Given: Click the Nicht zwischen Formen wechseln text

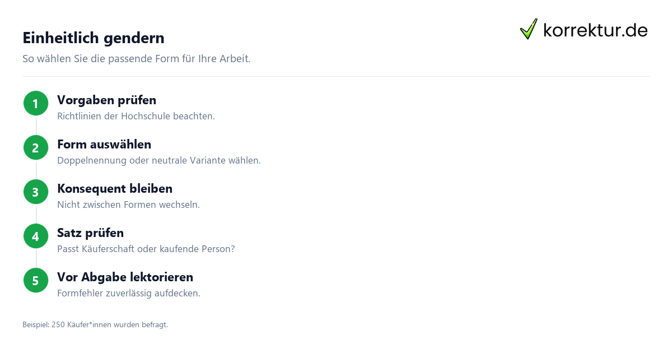Looking at the screenshot, I should click(128, 205).
